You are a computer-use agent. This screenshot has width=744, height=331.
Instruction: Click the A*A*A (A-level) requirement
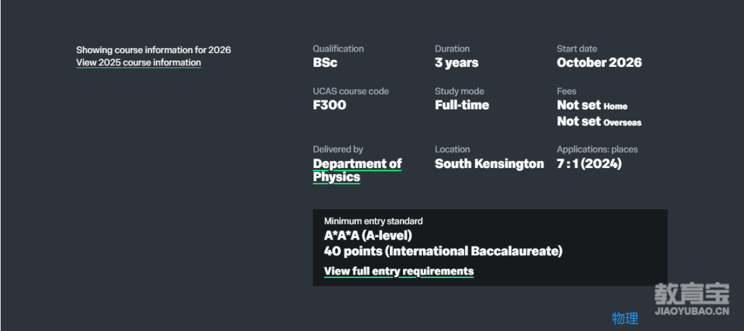tap(368, 235)
